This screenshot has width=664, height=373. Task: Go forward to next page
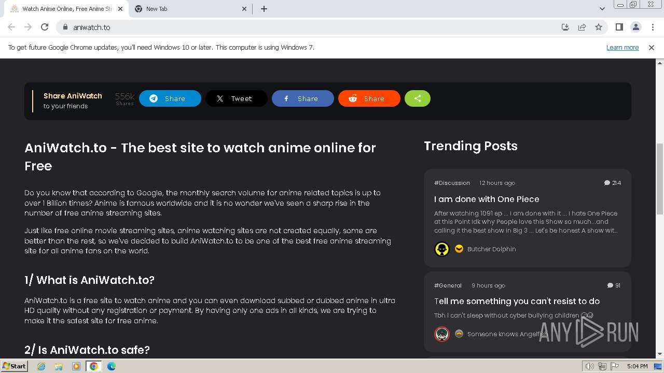(x=28, y=27)
